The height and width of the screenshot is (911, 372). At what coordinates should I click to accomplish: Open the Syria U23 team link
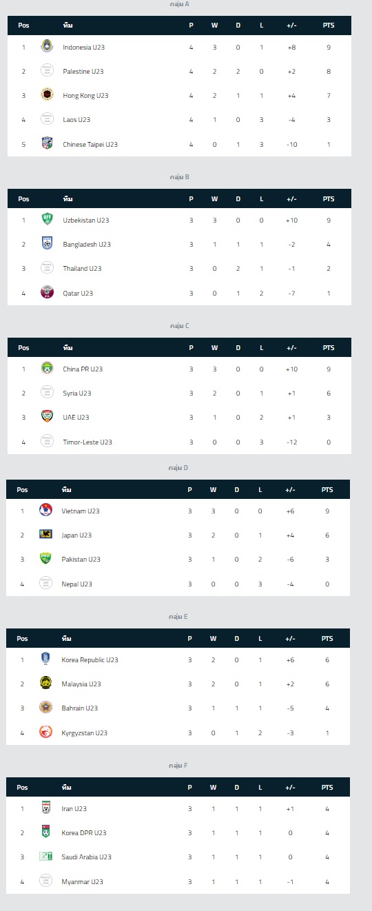click(77, 393)
